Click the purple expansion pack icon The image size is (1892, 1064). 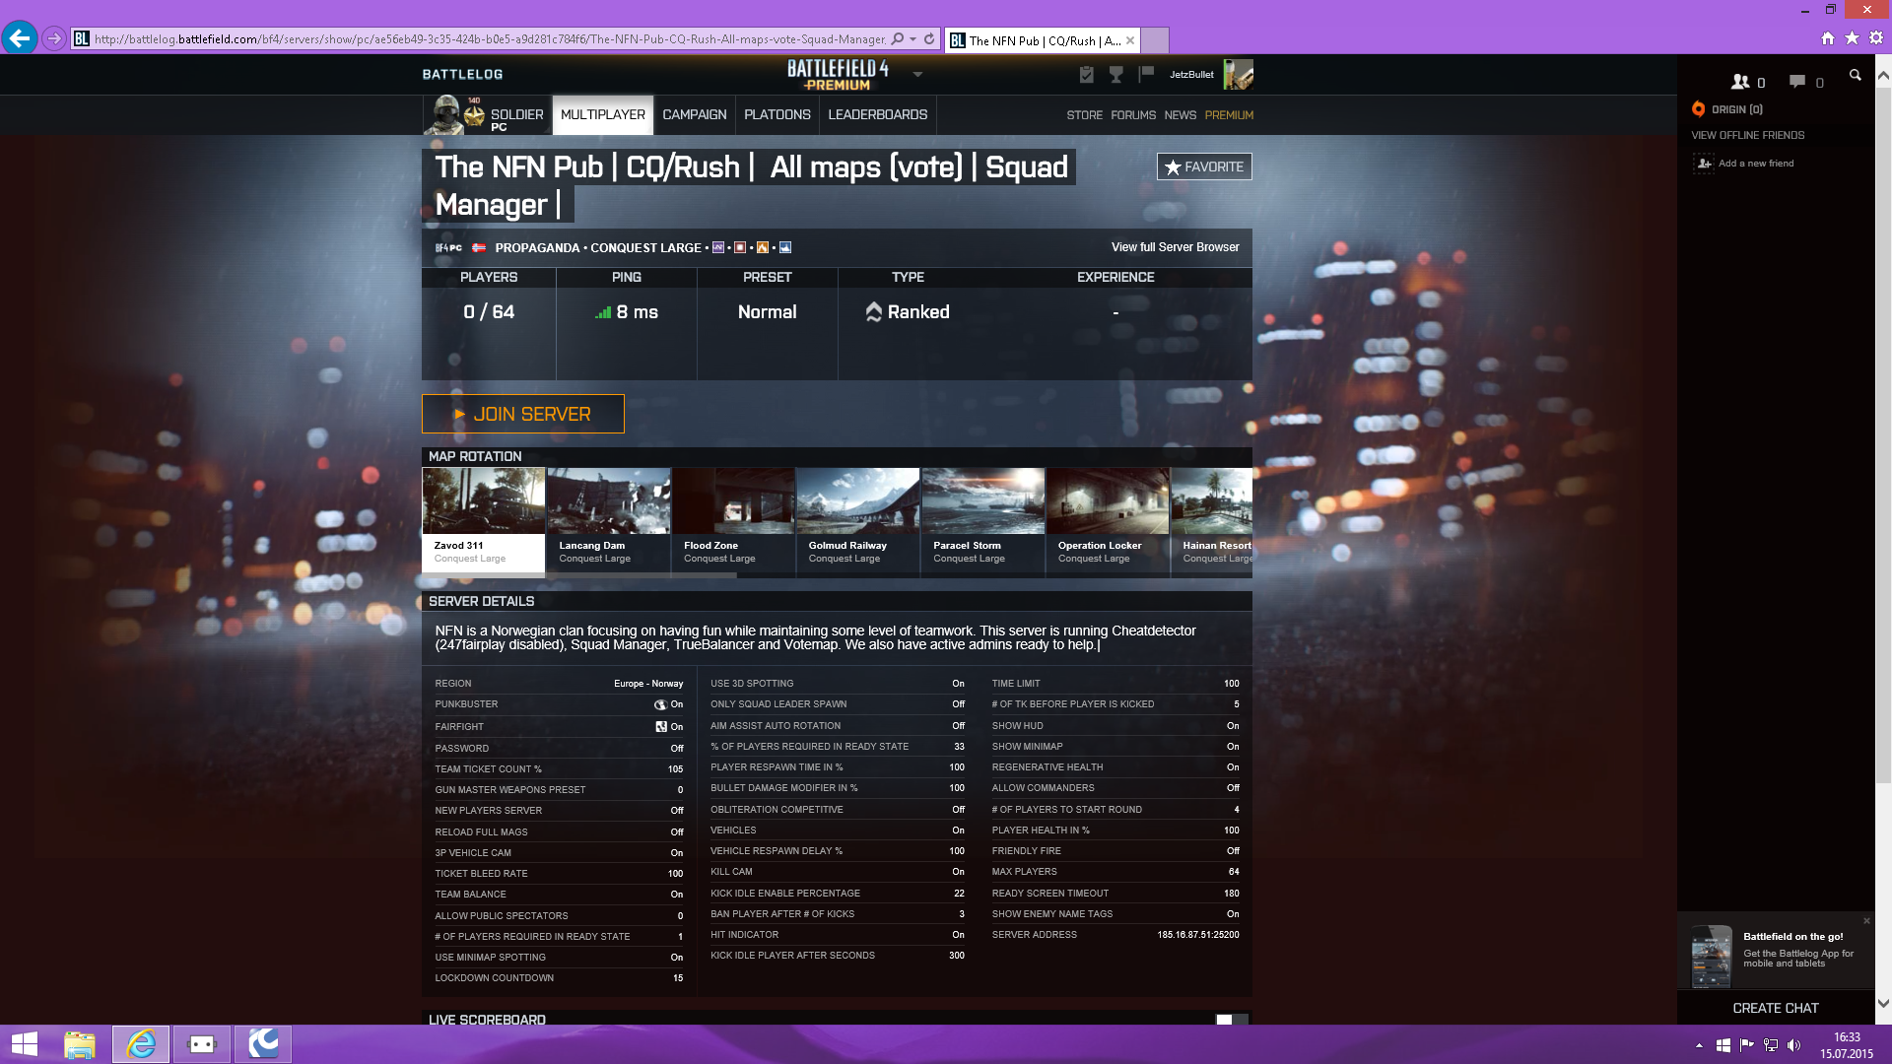point(717,248)
